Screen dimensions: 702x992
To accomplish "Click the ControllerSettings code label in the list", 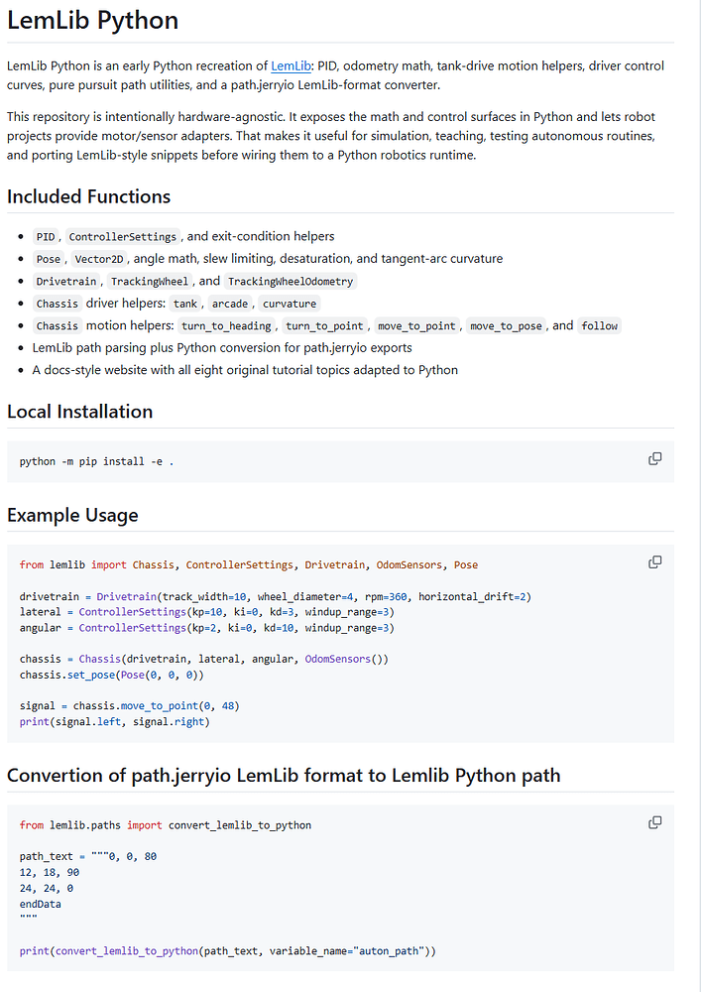I will (x=123, y=237).
